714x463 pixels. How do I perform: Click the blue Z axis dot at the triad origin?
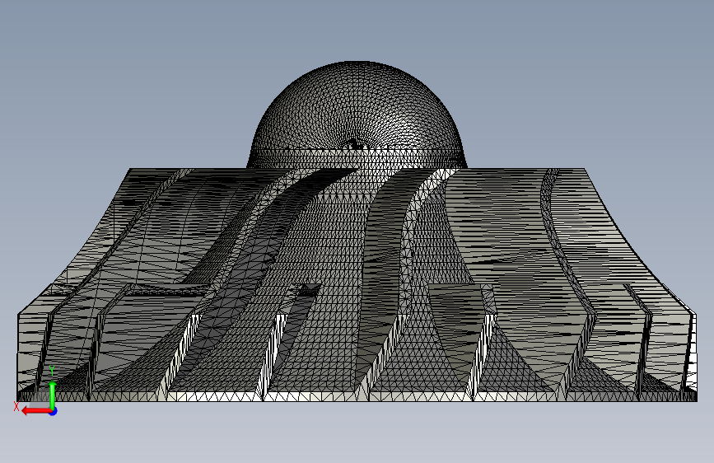click(x=54, y=411)
